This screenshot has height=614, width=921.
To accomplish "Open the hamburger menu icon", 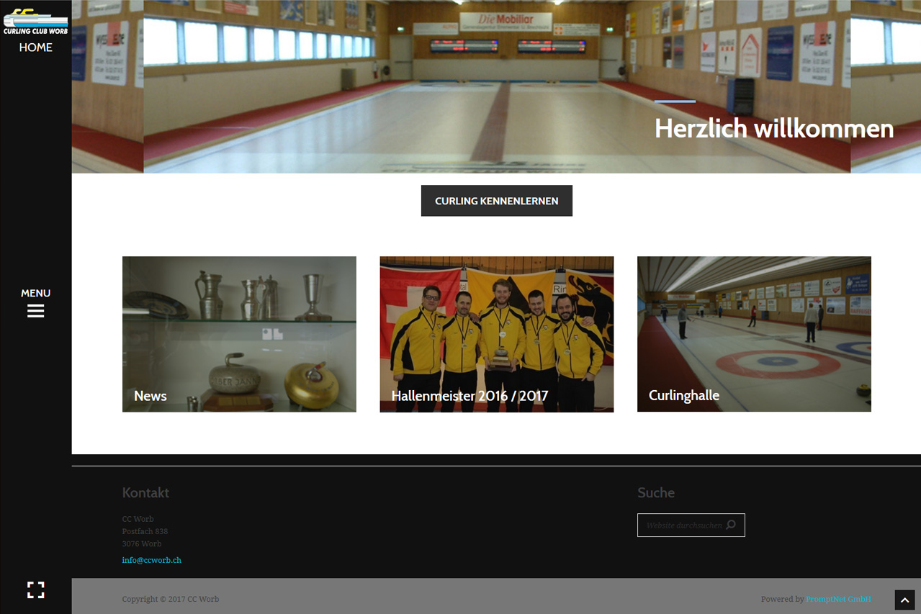I will tap(35, 311).
